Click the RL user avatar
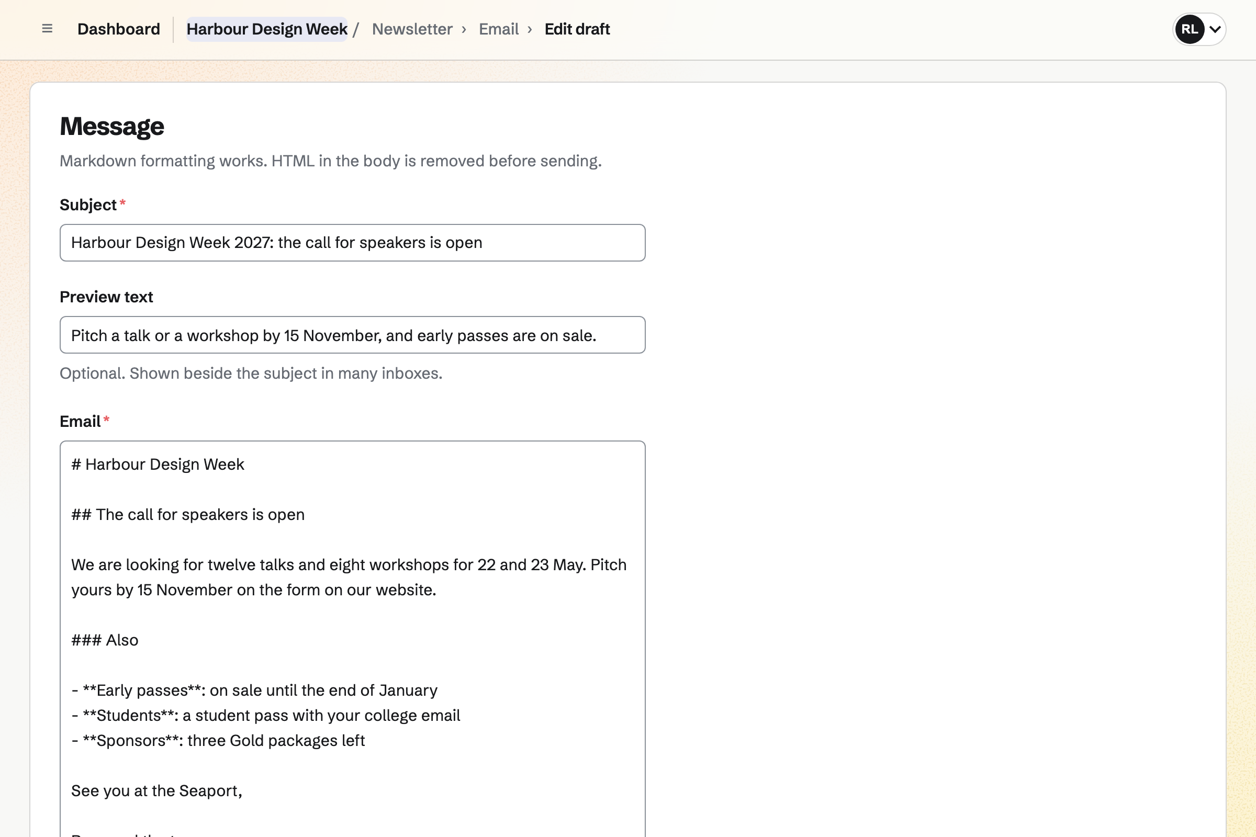1256x837 pixels. tap(1189, 29)
